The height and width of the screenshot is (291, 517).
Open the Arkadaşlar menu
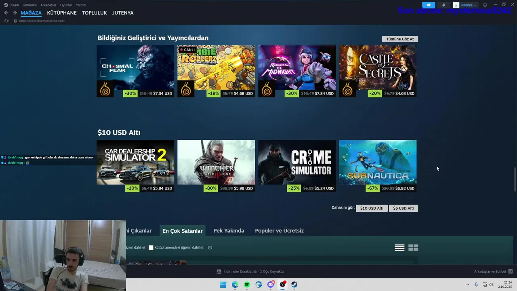click(48, 5)
